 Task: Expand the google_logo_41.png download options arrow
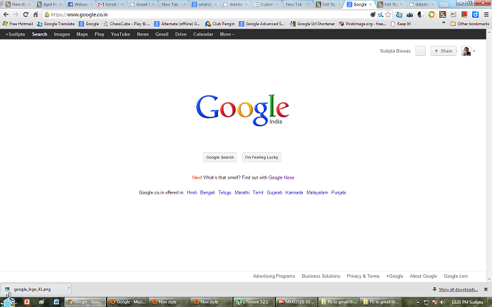[x=68, y=288]
